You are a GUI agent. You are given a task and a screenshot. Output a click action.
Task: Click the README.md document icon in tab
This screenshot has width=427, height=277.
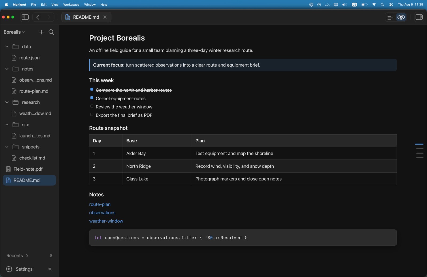(68, 17)
